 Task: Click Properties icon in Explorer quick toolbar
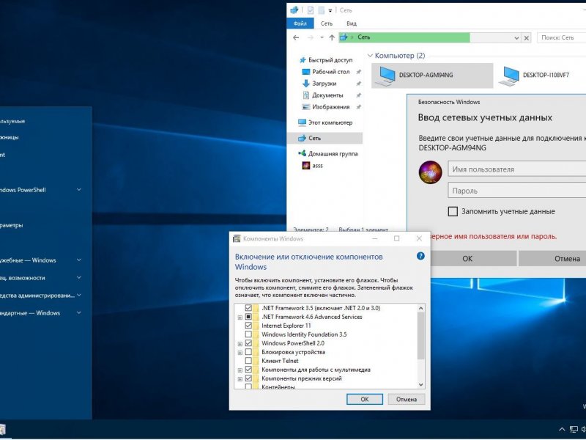pyautogui.click(x=310, y=10)
